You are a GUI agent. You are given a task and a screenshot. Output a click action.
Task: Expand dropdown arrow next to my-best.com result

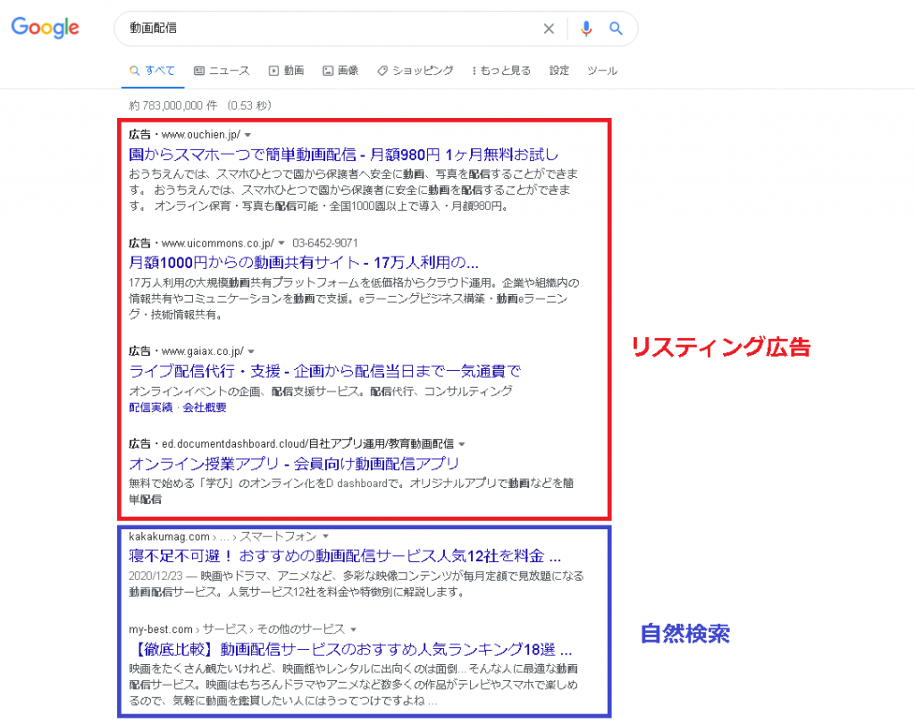click(x=354, y=629)
